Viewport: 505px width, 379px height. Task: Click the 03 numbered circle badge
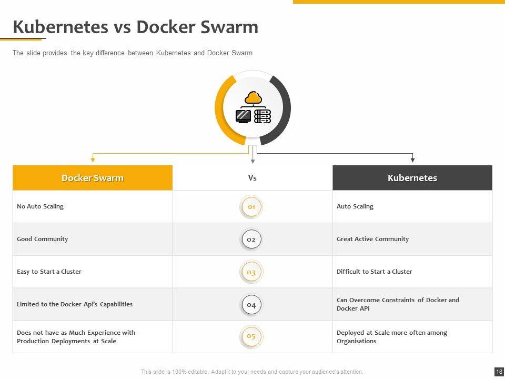tap(251, 272)
